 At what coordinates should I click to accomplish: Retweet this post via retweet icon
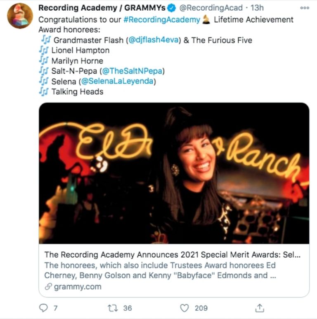[x=113, y=308]
